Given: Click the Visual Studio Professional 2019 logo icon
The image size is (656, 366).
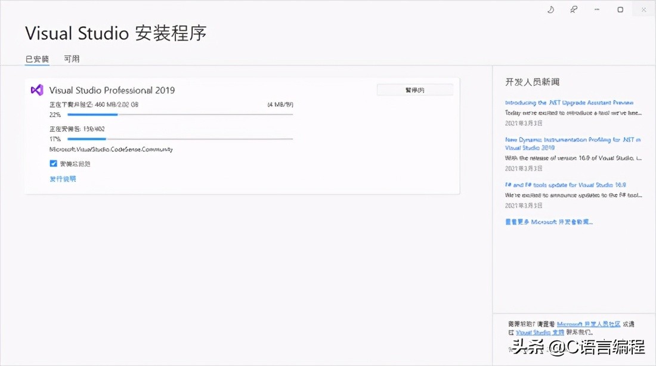Looking at the screenshot, I should coord(37,90).
